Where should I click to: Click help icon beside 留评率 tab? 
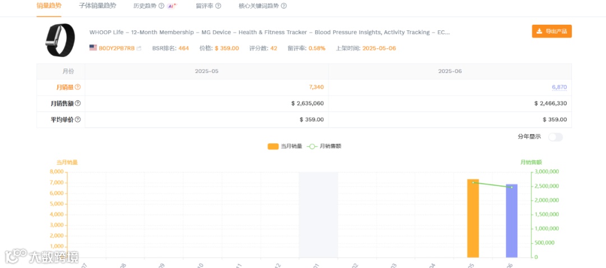218,6
